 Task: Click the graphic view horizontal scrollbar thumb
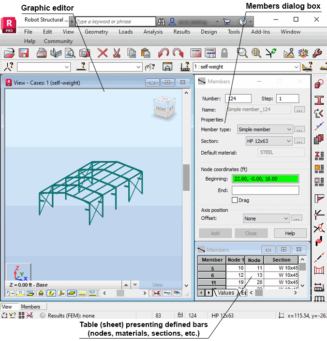tap(120, 293)
